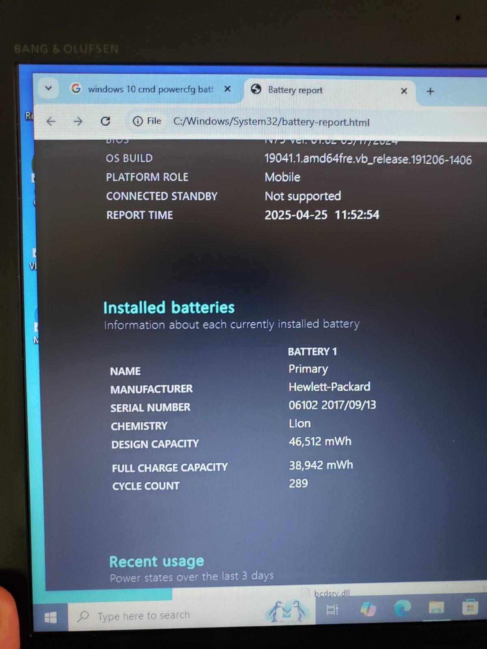Select the CYCLE COUNT label

[146, 486]
